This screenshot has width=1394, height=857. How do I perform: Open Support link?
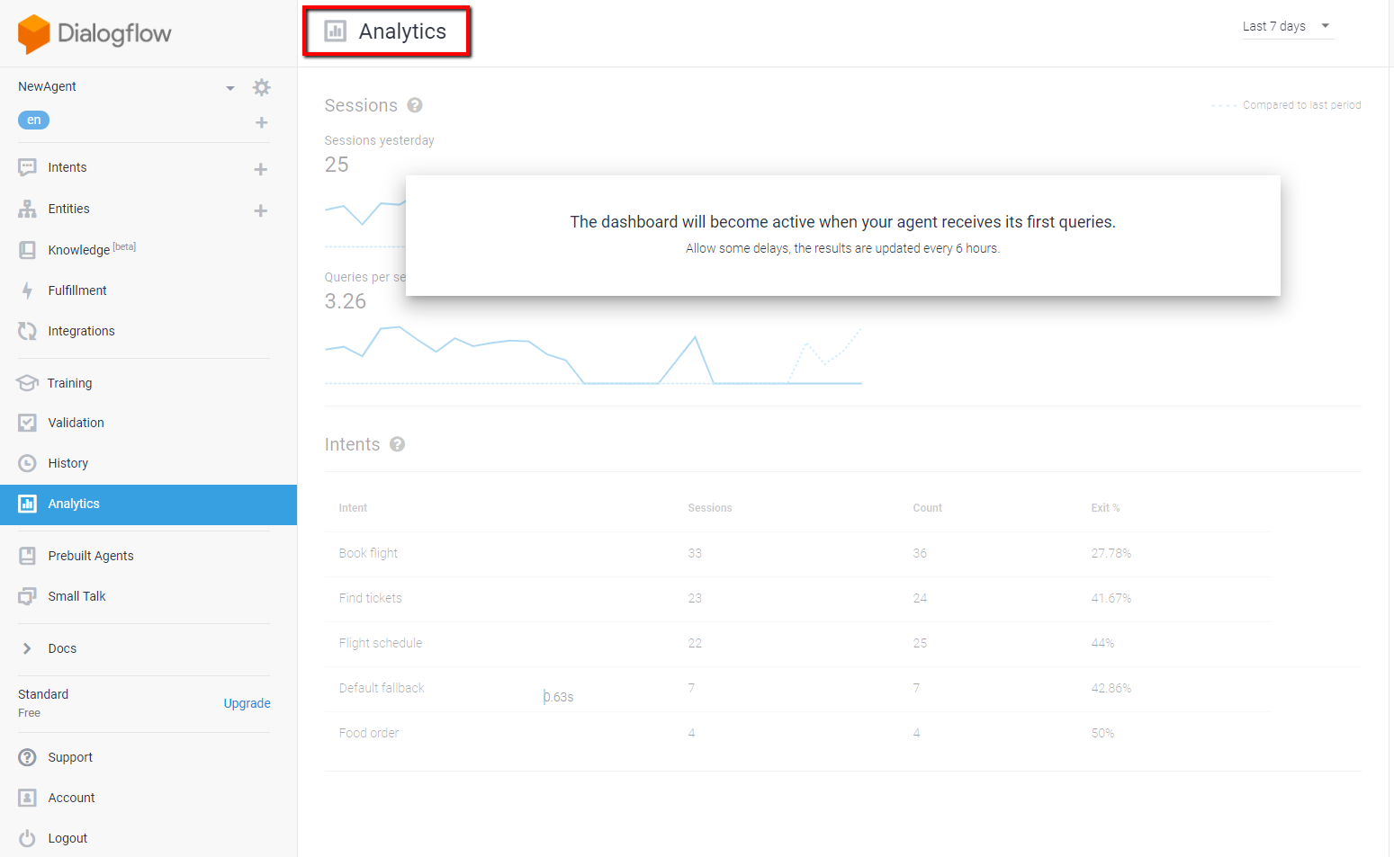click(70, 757)
